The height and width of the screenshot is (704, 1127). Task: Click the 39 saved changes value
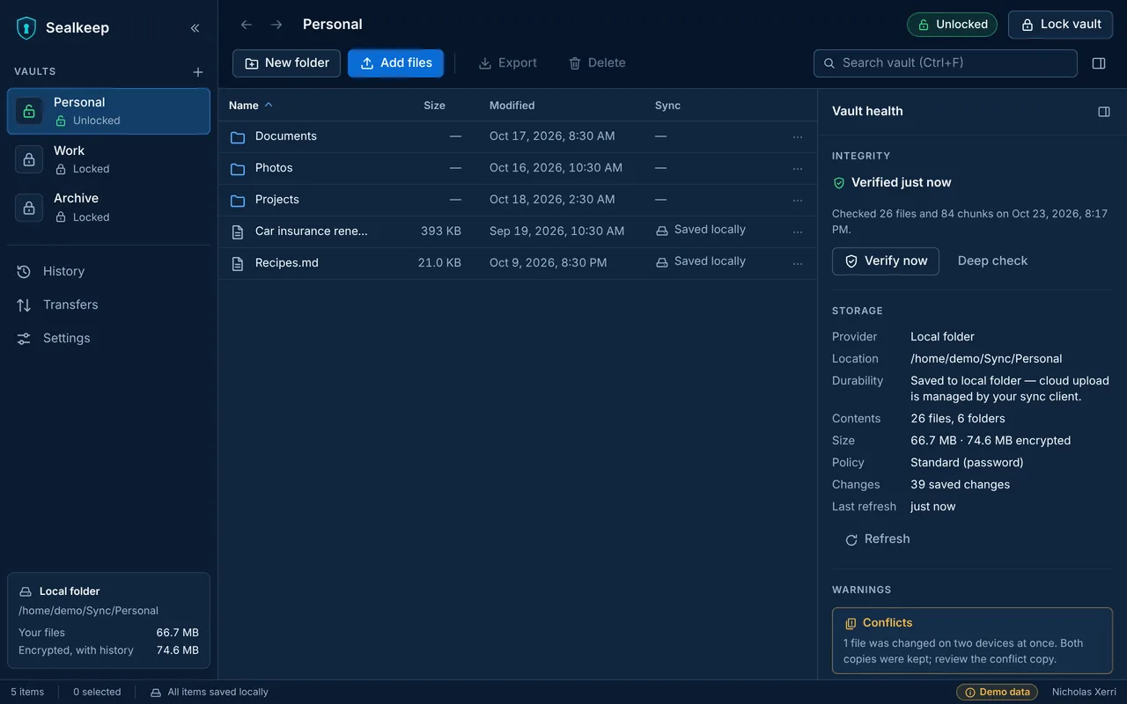pyautogui.click(x=960, y=485)
